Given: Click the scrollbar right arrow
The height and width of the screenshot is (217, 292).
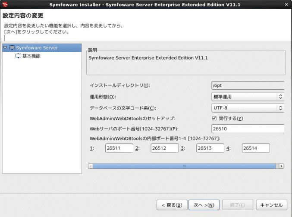Looking at the screenshot, I should tap(281, 166).
